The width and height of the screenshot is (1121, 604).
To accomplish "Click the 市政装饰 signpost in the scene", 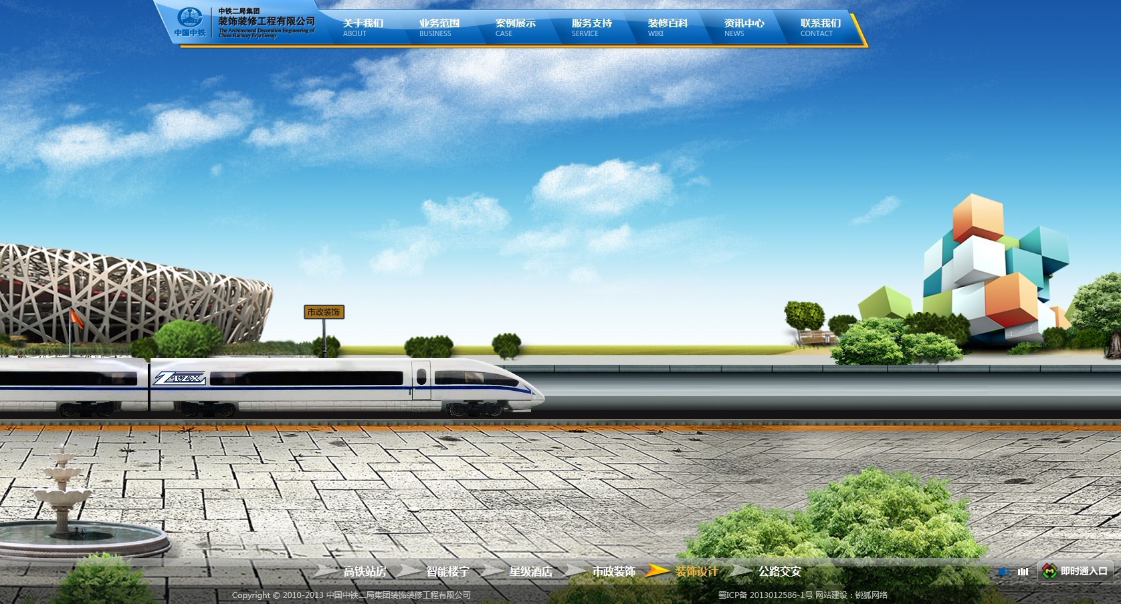I will click(x=324, y=312).
